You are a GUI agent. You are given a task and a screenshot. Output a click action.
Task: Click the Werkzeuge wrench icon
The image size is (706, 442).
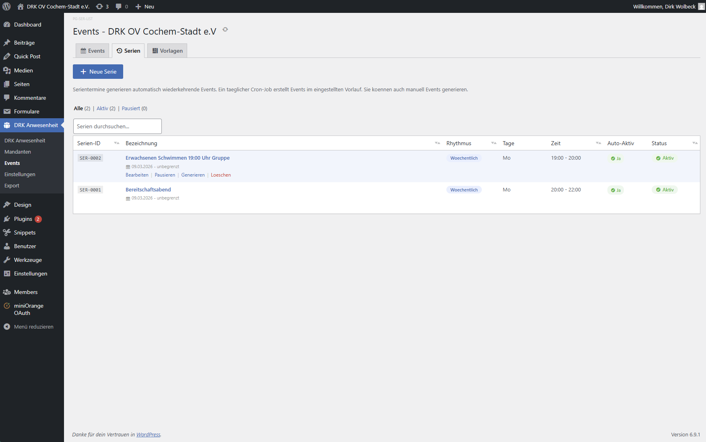pos(7,260)
